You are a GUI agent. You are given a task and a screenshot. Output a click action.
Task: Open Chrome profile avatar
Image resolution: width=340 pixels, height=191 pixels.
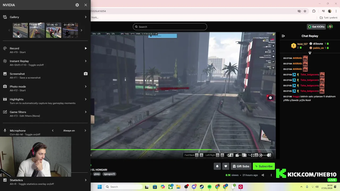[x=330, y=11]
